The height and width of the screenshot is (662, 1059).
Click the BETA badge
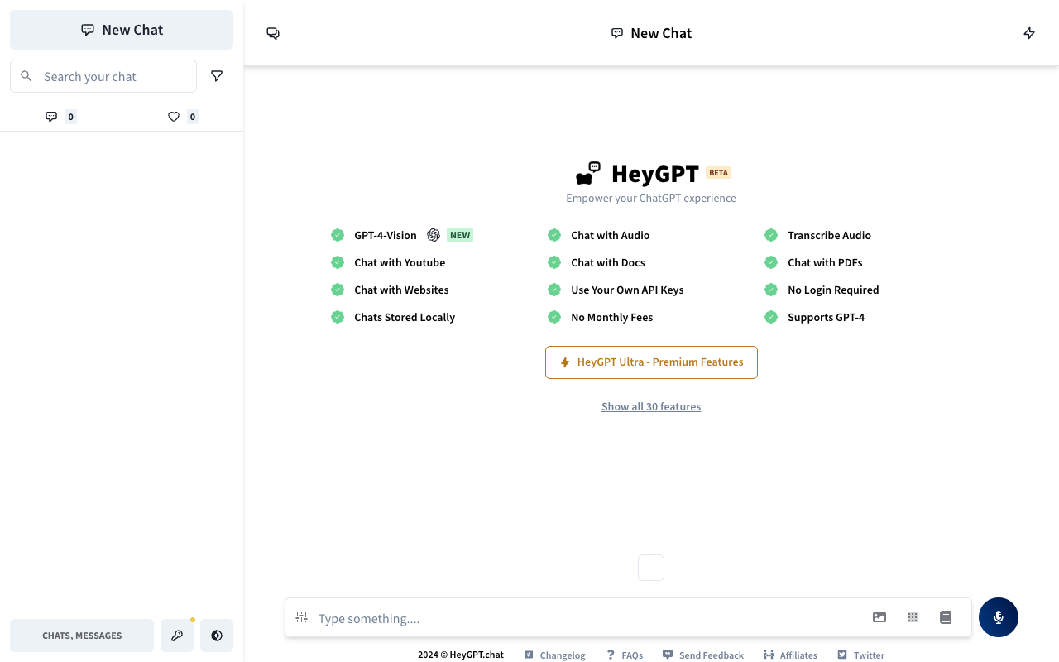pyautogui.click(x=718, y=173)
